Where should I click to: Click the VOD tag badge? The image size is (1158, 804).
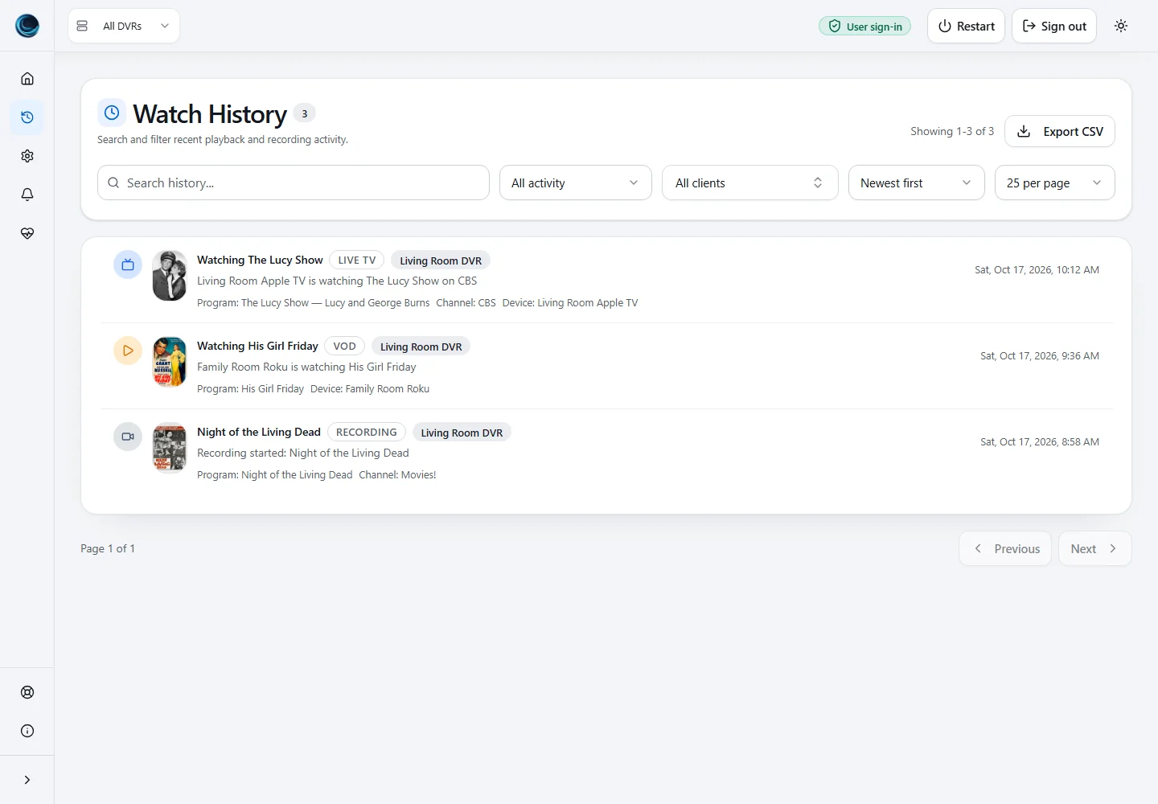[x=344, y=346]
